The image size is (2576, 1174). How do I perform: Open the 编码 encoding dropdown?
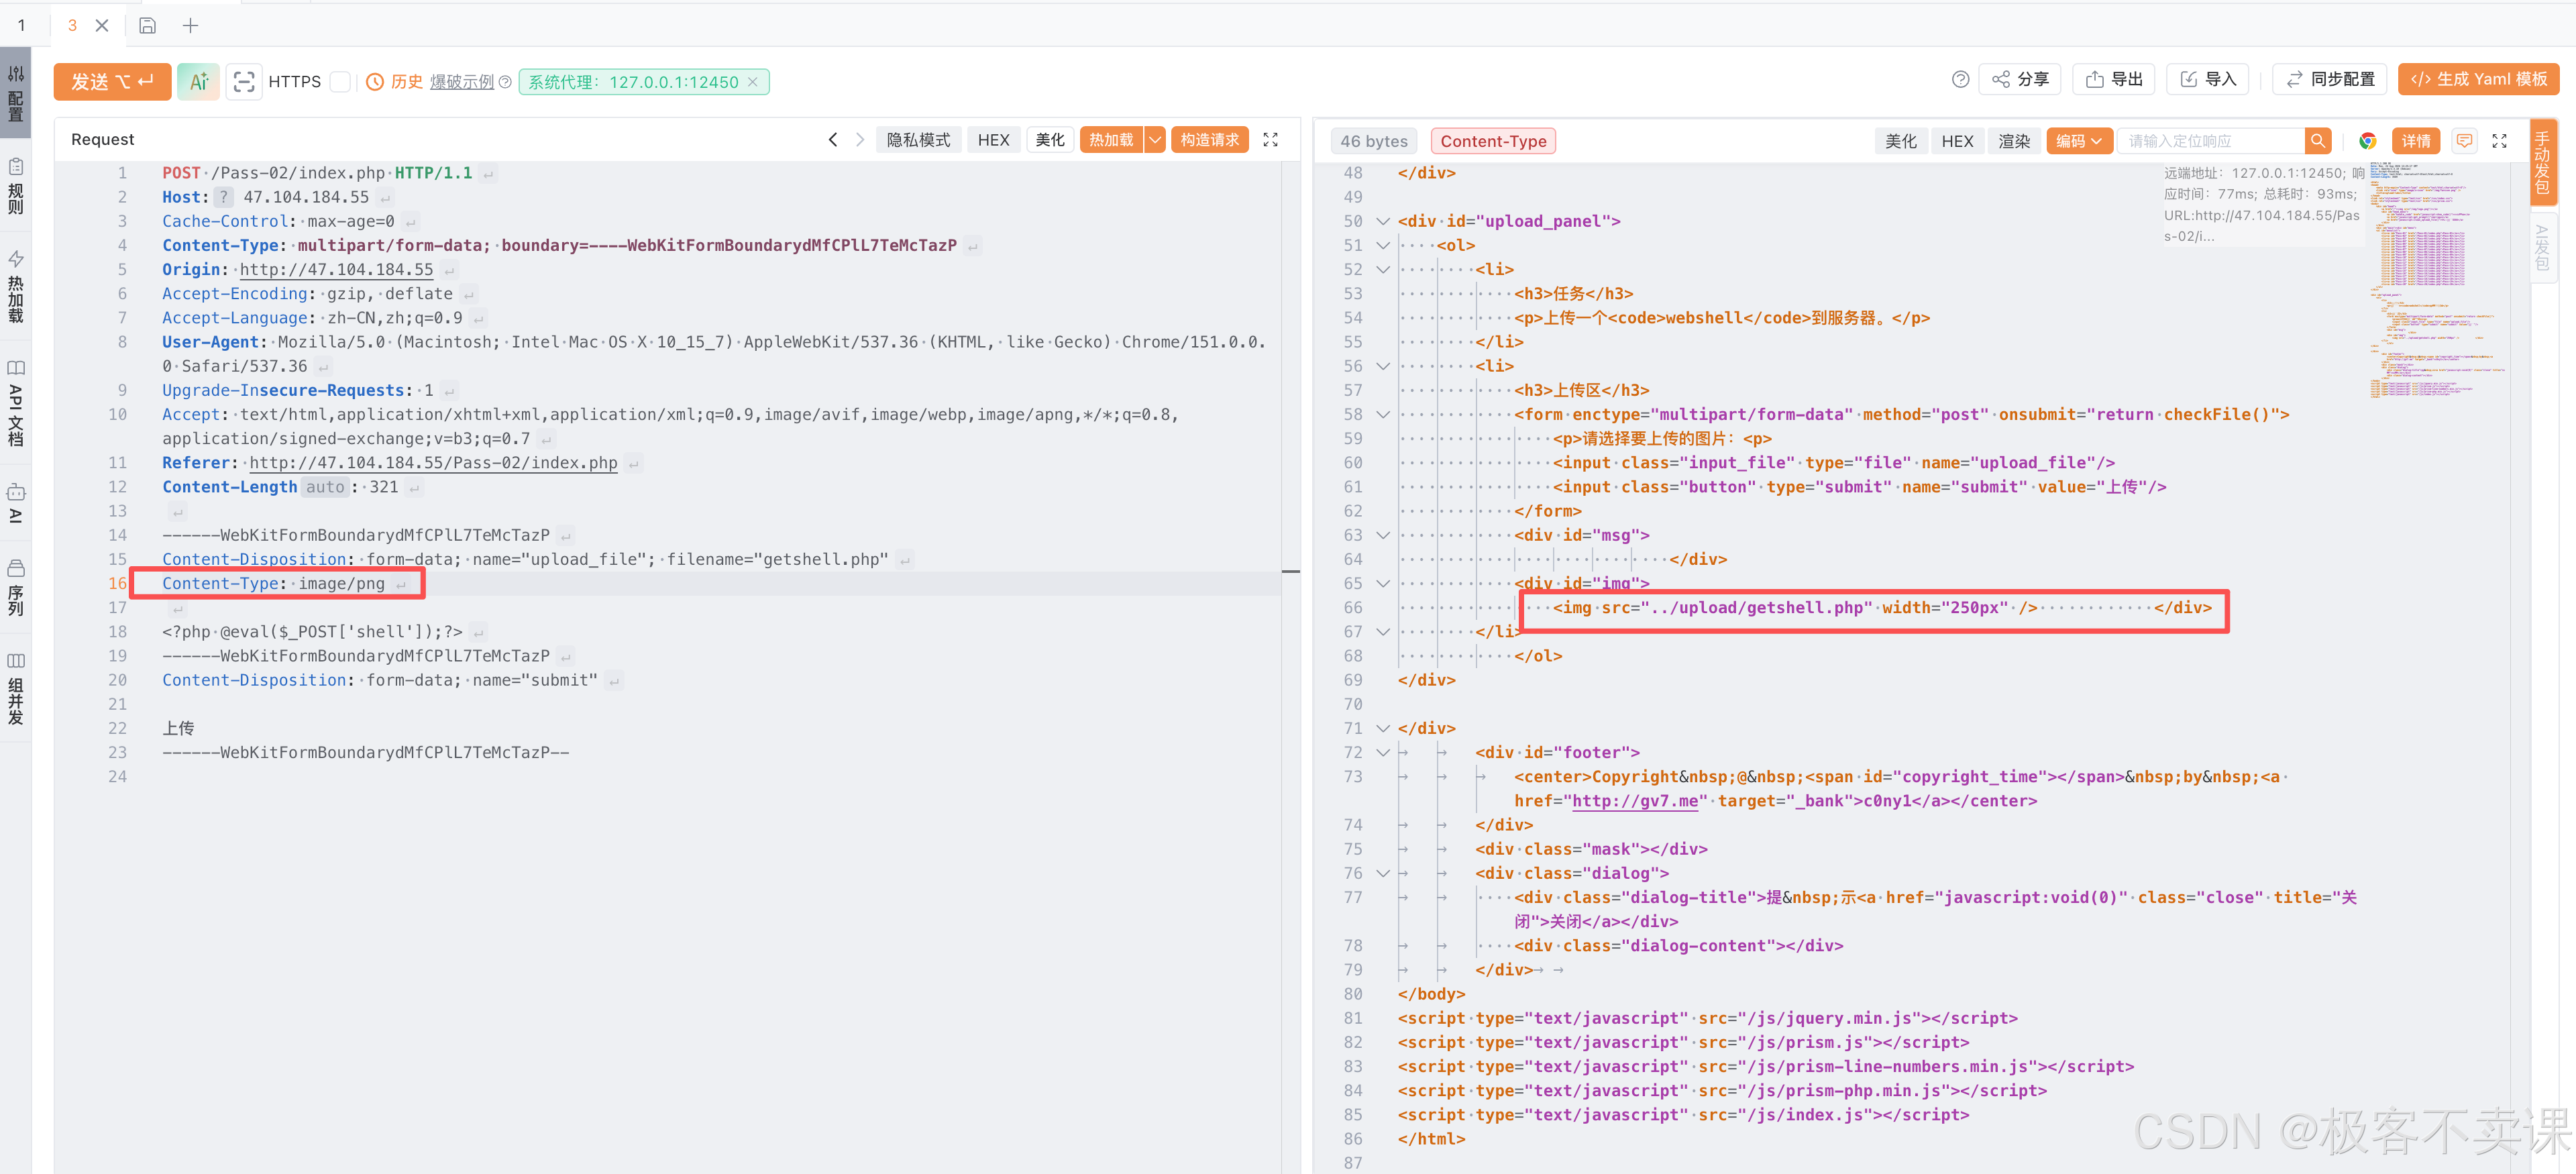click(x=2079, y=141)
